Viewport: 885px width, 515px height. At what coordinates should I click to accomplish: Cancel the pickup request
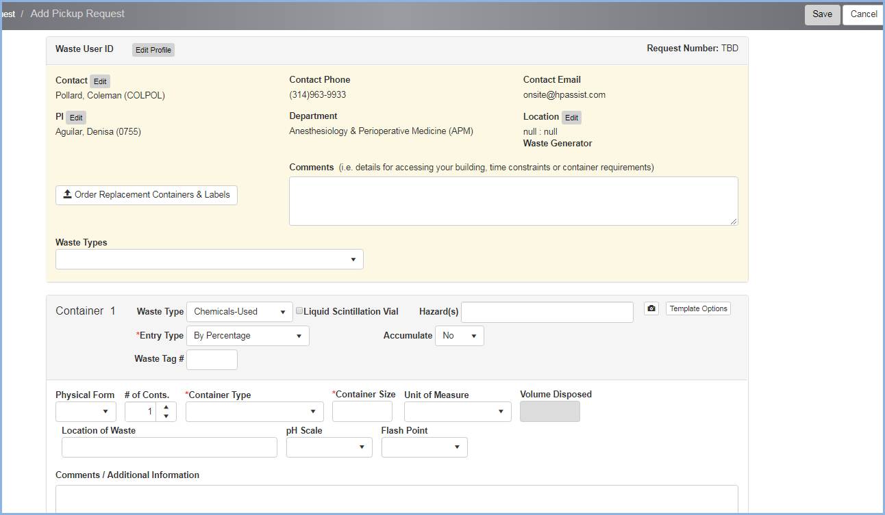coord(863,14)
